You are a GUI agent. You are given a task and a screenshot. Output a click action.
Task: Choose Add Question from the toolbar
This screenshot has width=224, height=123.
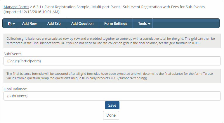[82, 24]
